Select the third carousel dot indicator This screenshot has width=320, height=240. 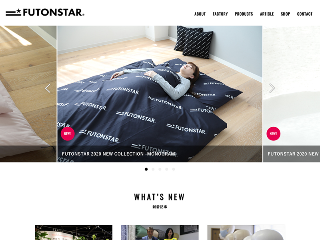(x=160, y=169)
